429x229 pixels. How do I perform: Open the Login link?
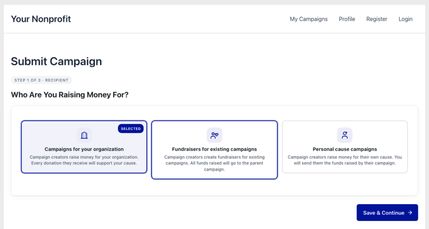(x=405, y=19)
